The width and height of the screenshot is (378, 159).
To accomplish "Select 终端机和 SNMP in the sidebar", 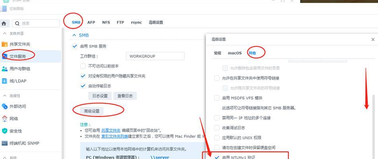I will (24, 143).
